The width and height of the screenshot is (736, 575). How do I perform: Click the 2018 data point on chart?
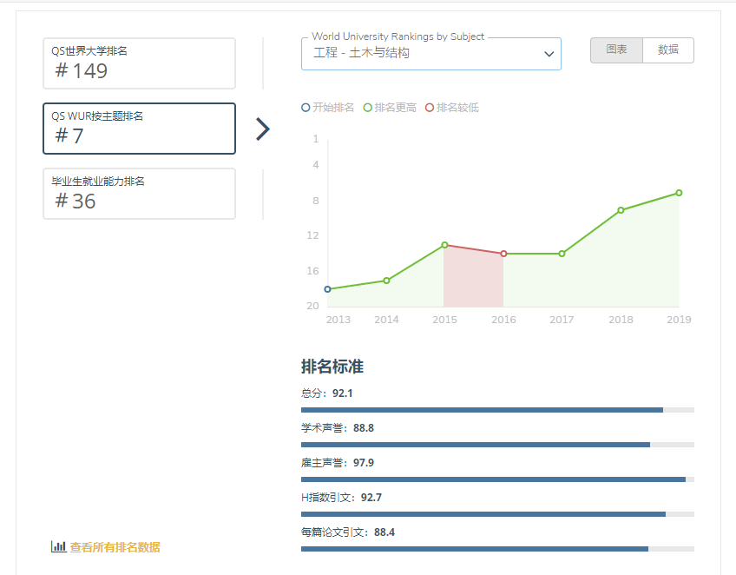(x=621, y=210)
